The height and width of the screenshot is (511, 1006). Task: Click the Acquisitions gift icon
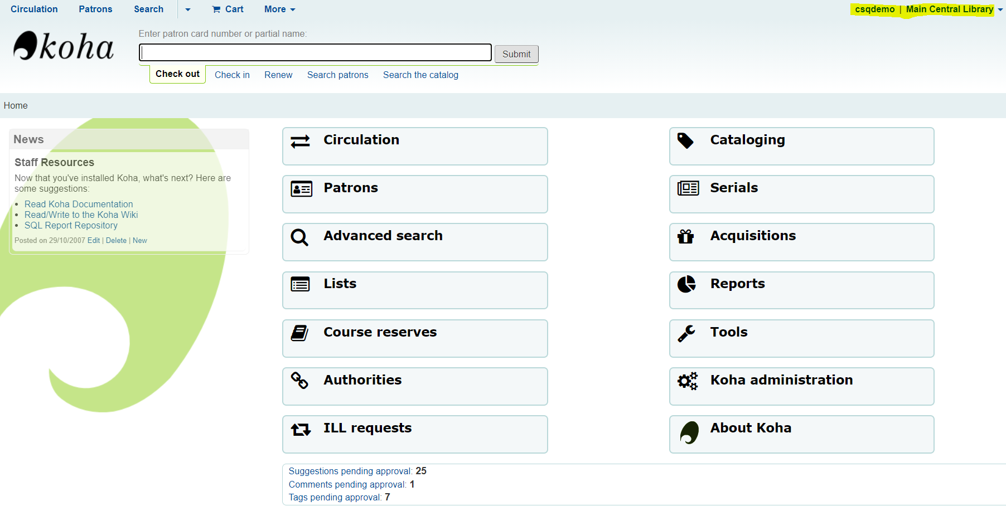tap(685, 237)
